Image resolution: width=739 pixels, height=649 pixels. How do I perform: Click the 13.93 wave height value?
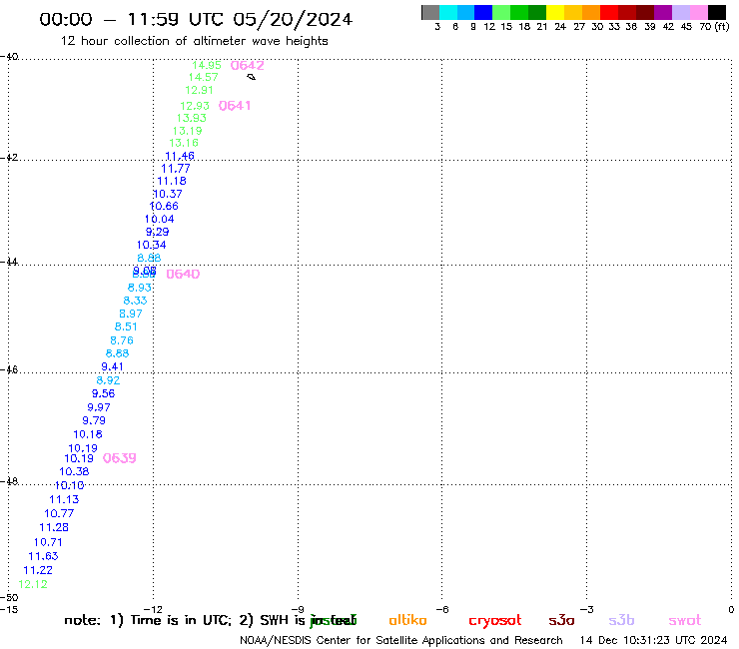pos(192,118)
